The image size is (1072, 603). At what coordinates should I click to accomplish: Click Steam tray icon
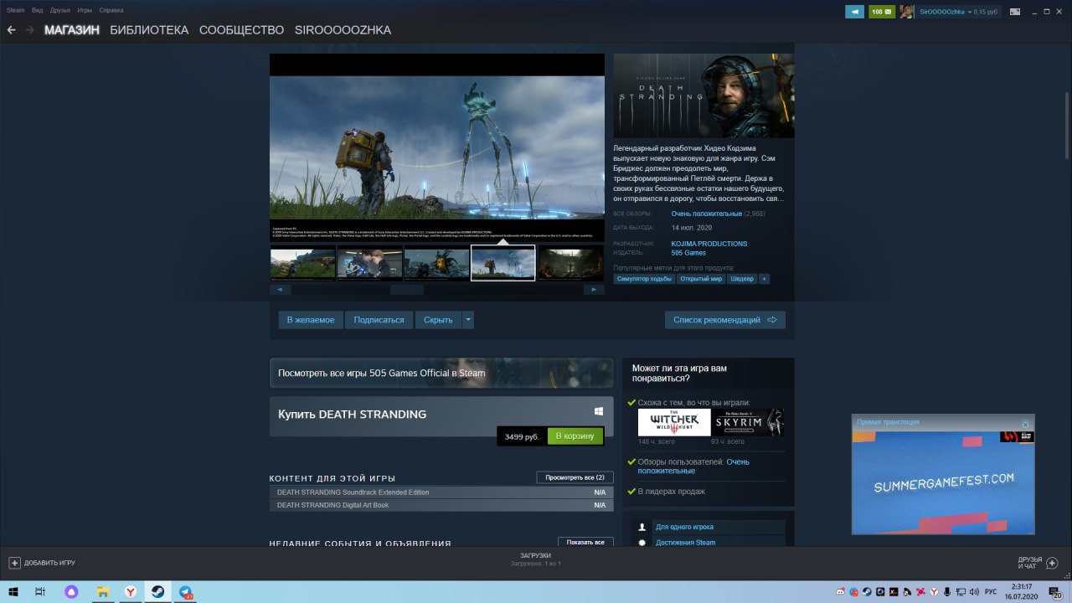(x=867, y=591)
